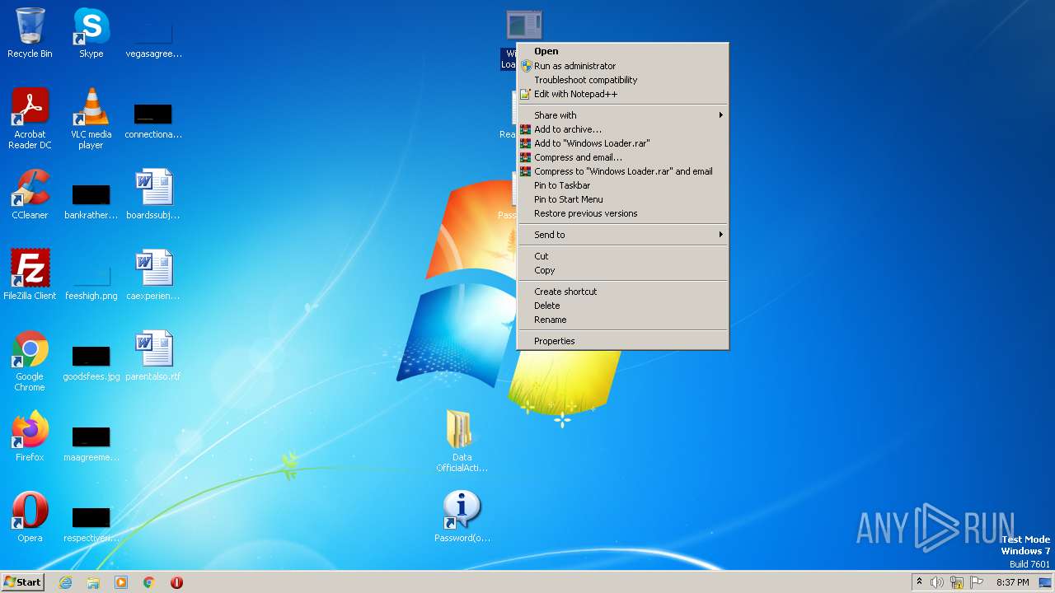Choose Pin to Taskbar
1055x593 pixels.
[x=622, y=185]
